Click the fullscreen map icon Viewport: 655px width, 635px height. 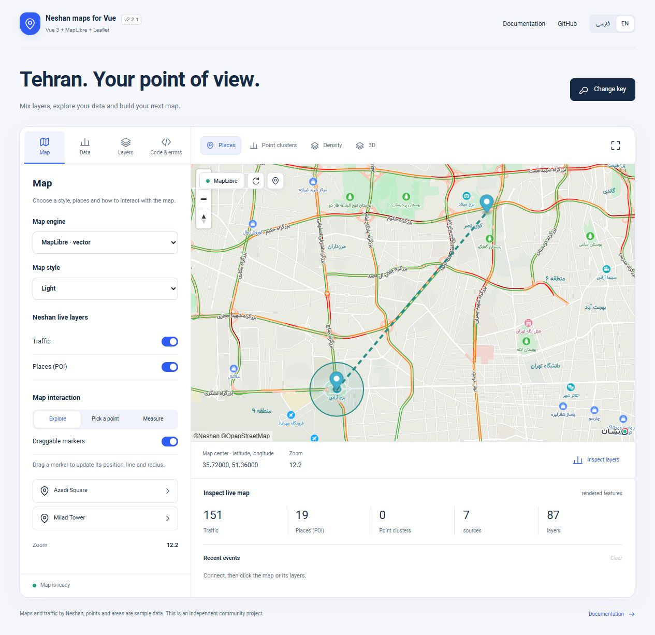(616, 146)
